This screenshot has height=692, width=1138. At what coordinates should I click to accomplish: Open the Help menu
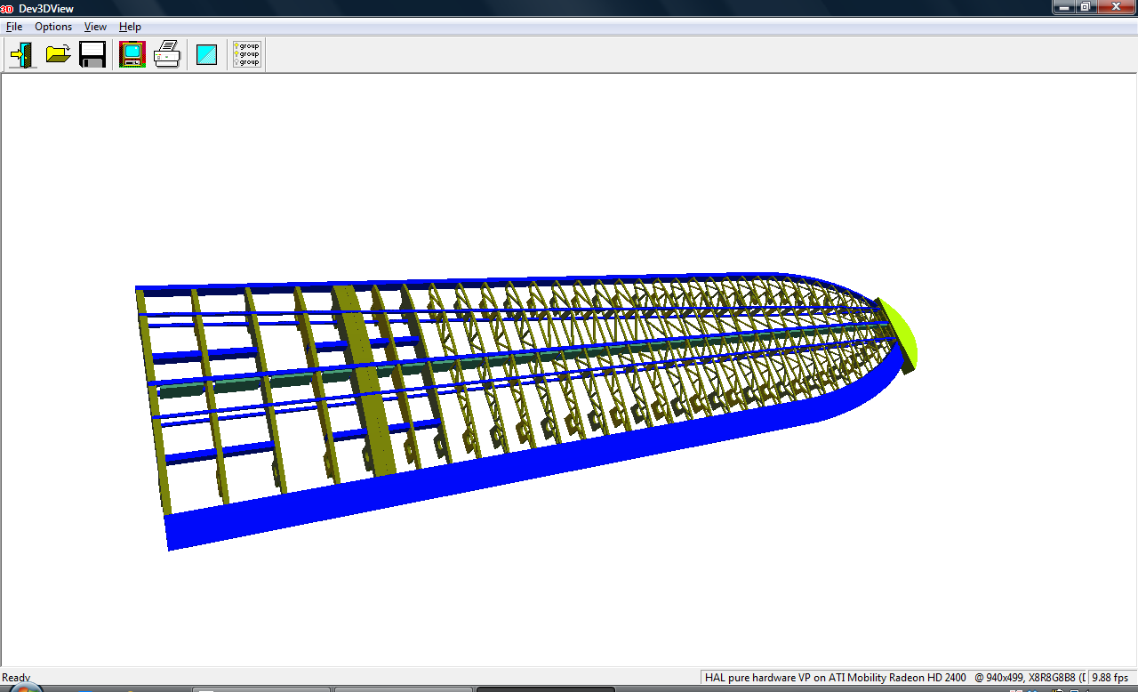click(130, 27)
